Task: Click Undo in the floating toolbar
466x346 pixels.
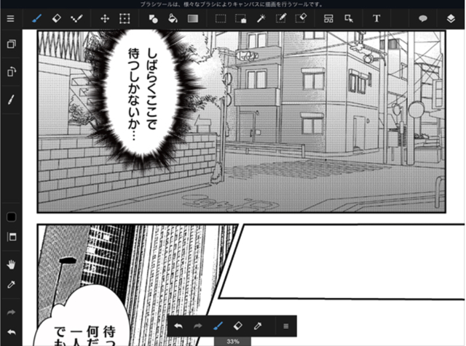Action: (178, 326)
